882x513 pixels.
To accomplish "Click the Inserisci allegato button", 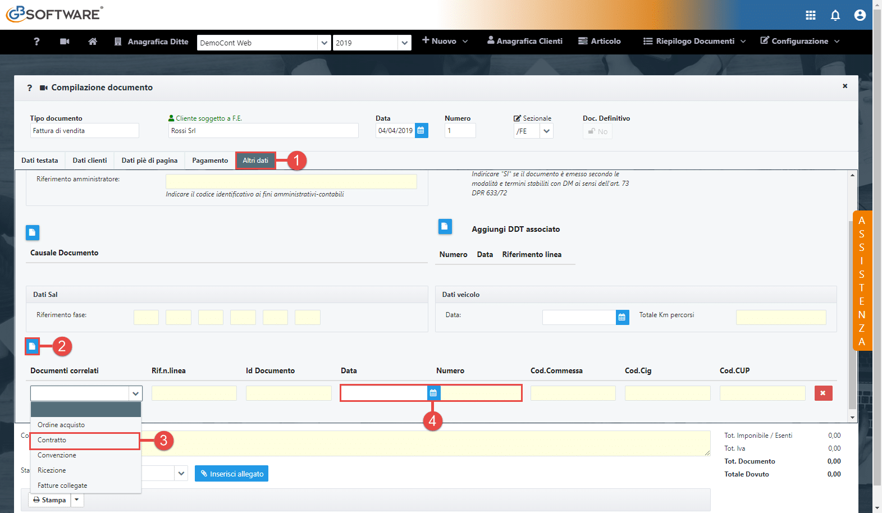I will pyautogui.click(x=231, y=474).
